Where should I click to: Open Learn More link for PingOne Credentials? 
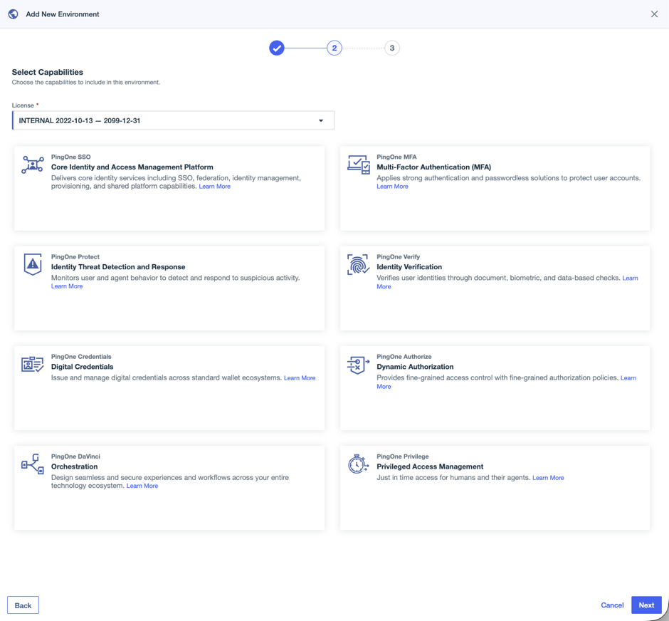300,378
